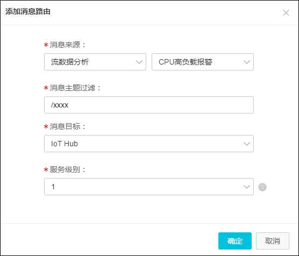Open the 服务级别 dropdown showing value 1
The width and height of the screenshot is (299, 256).
pos(149,187)
